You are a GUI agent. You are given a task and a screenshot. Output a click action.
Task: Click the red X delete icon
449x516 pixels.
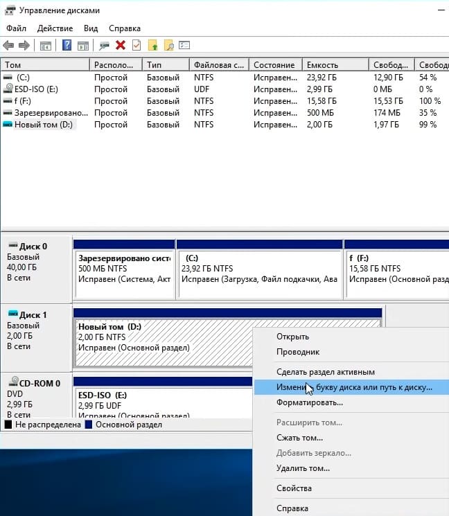121,45
